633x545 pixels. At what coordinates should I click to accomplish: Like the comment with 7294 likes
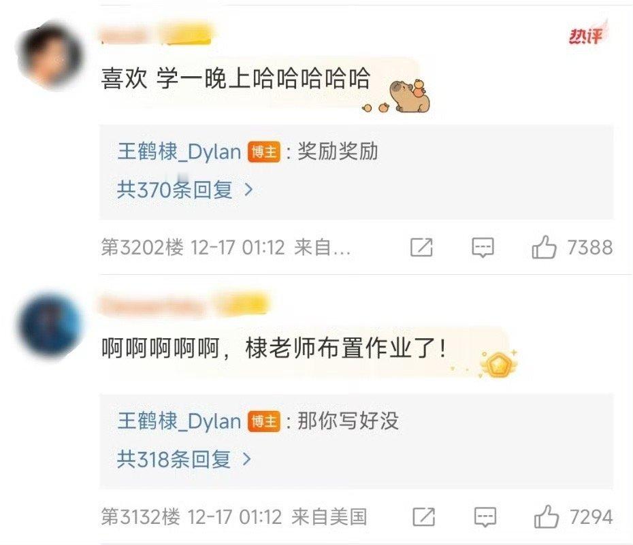click(547, 516)
